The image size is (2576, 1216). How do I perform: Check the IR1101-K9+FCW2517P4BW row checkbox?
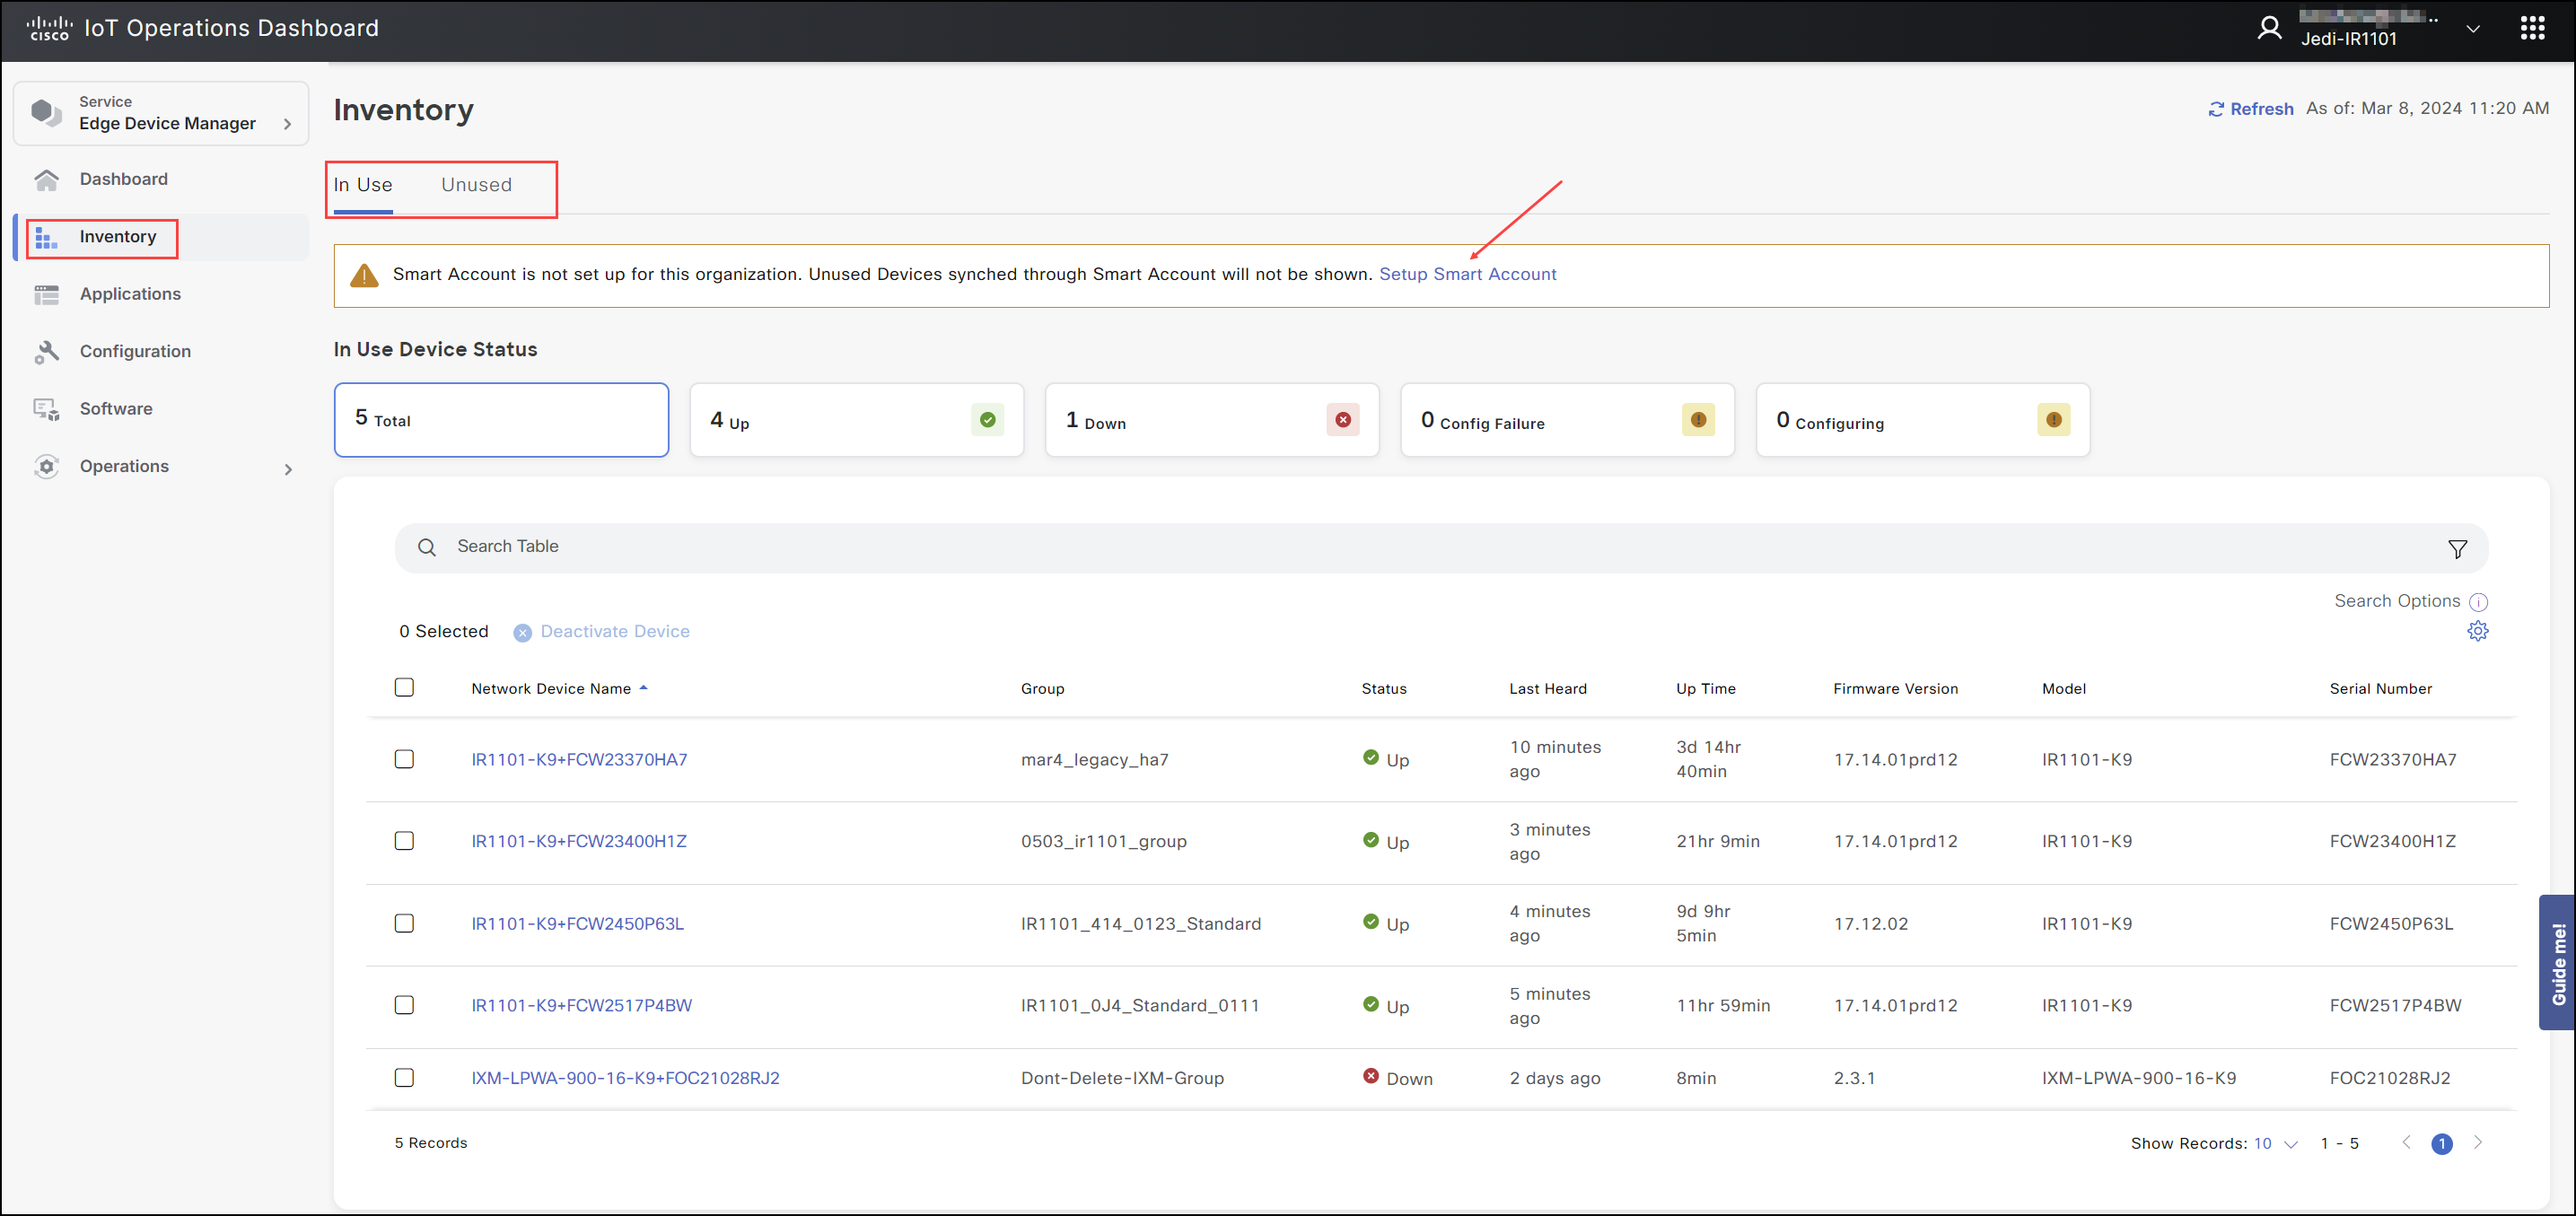404,1005
